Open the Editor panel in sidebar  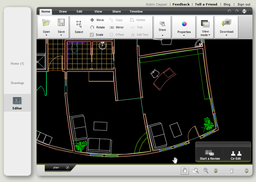17,103
